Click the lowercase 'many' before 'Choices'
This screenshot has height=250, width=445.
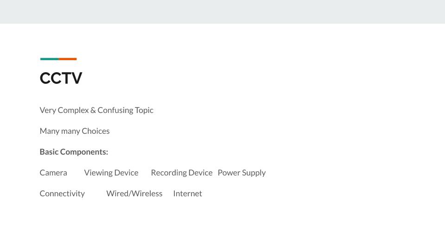tap(70, 131)
